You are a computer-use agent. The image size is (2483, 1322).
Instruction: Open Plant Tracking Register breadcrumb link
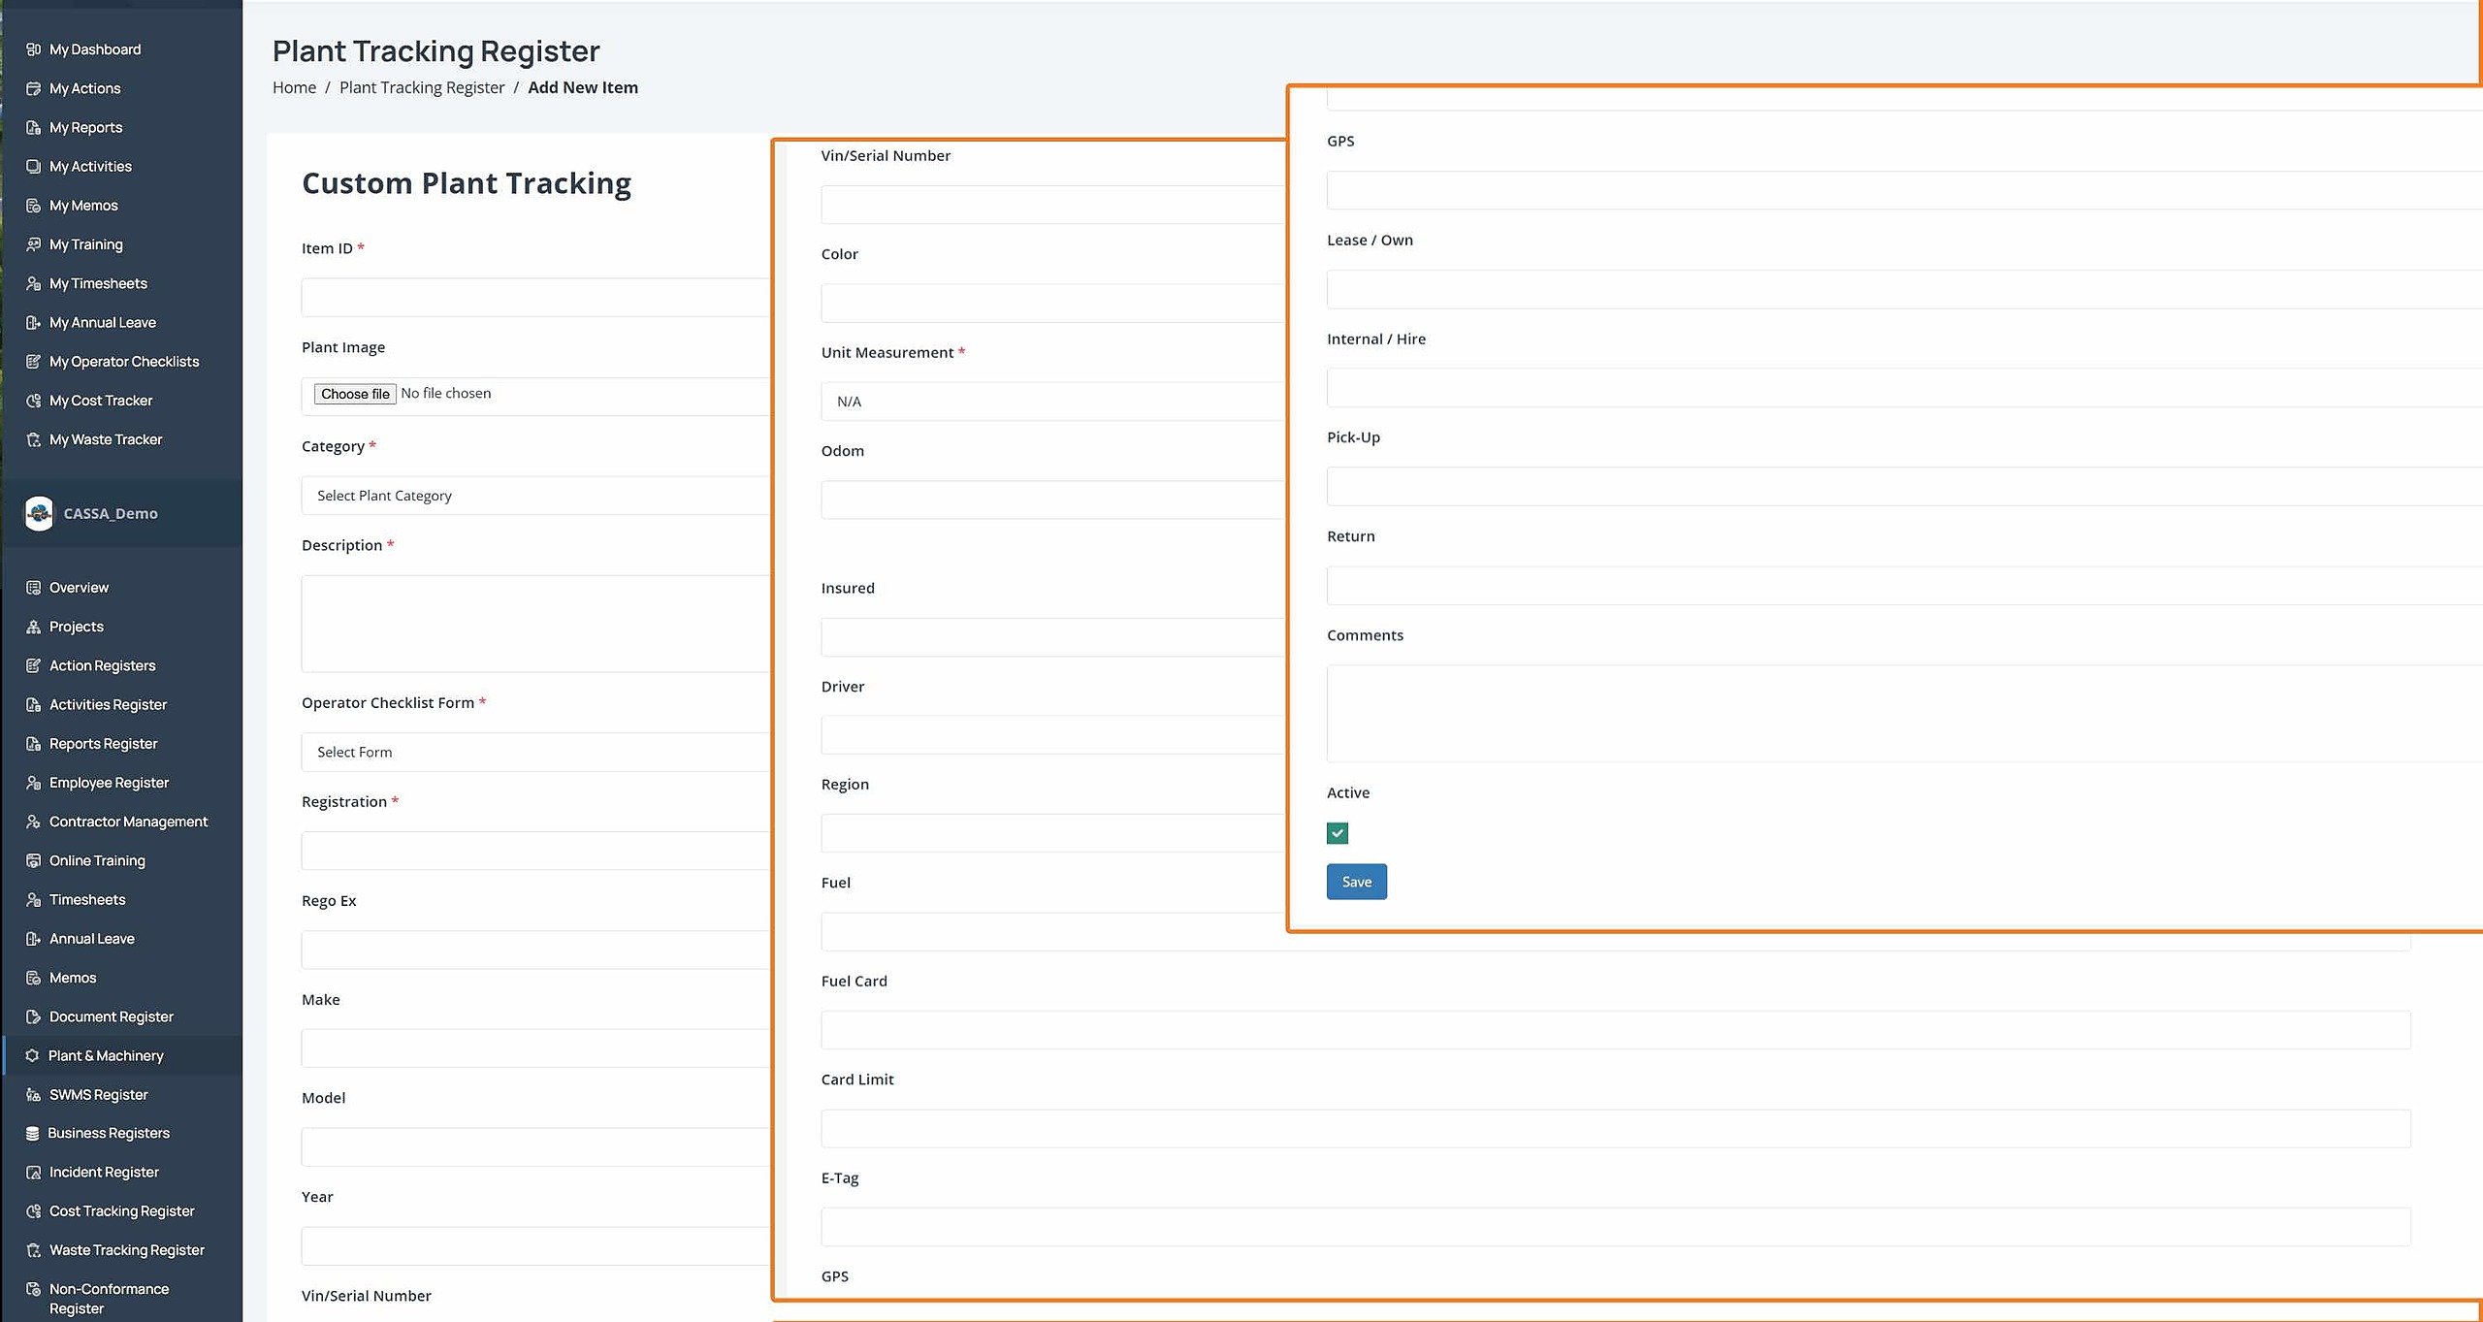(x=422, y=87)
